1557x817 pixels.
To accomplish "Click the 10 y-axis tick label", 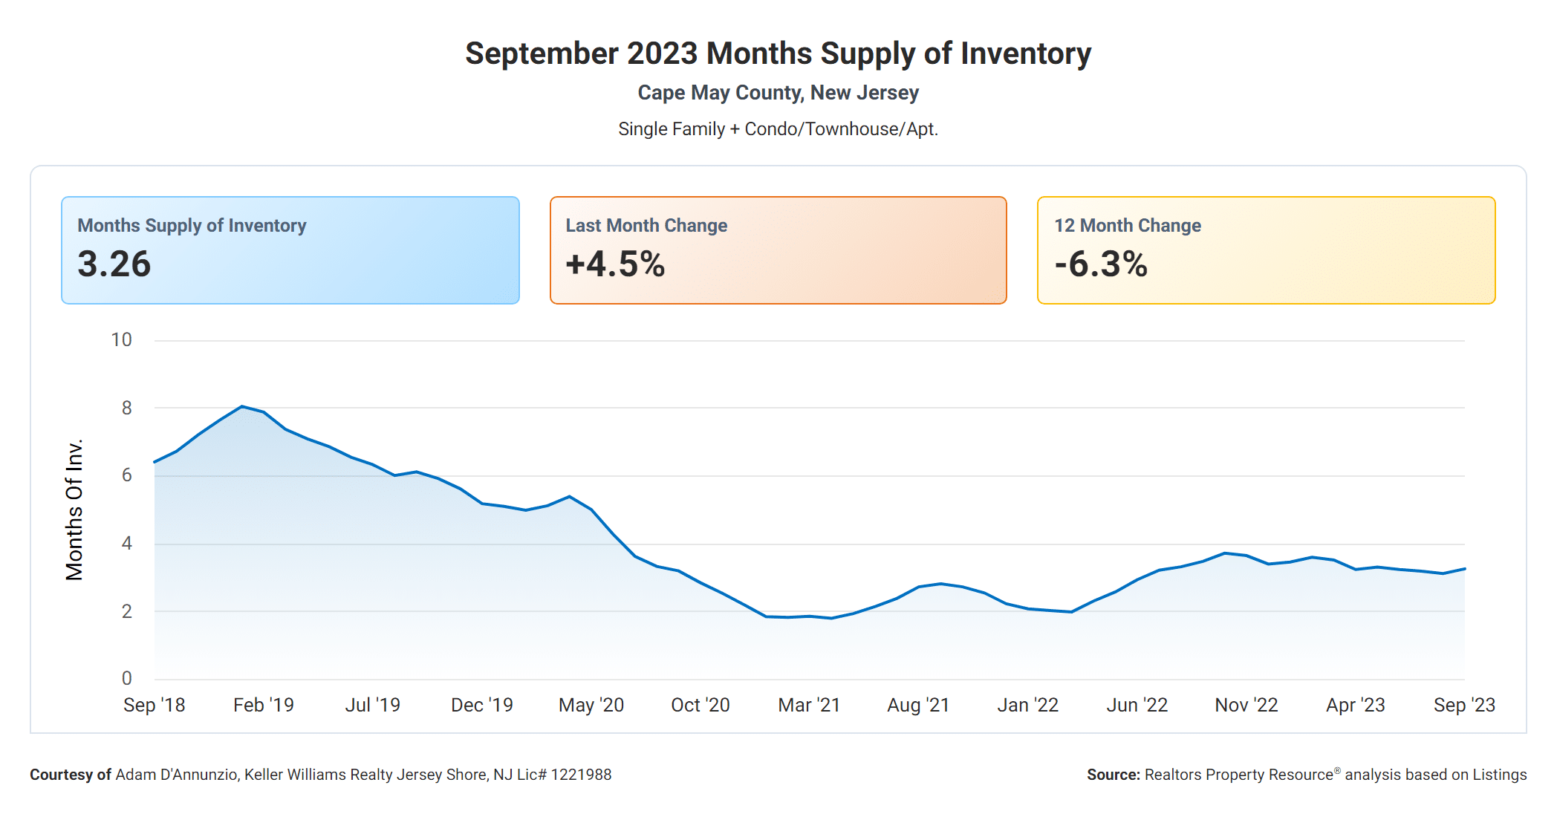I will coord(121,340).
